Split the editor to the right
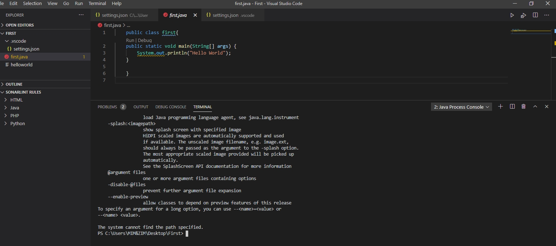556x246 pixels. tap(535, 15)
